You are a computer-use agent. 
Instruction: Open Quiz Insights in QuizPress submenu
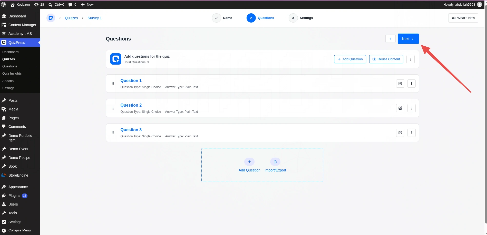[x=12, y=74]
